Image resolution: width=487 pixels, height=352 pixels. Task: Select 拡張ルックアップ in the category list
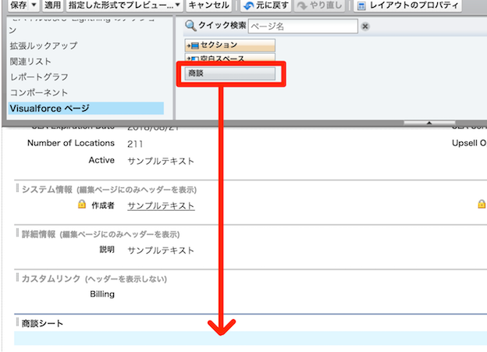[x=44, y=46]
